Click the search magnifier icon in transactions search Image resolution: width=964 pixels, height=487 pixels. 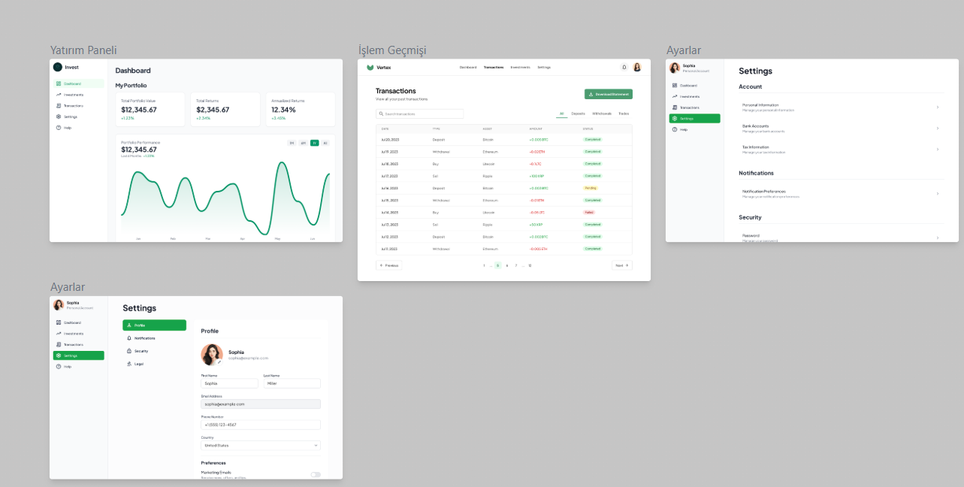pos(381,114)
